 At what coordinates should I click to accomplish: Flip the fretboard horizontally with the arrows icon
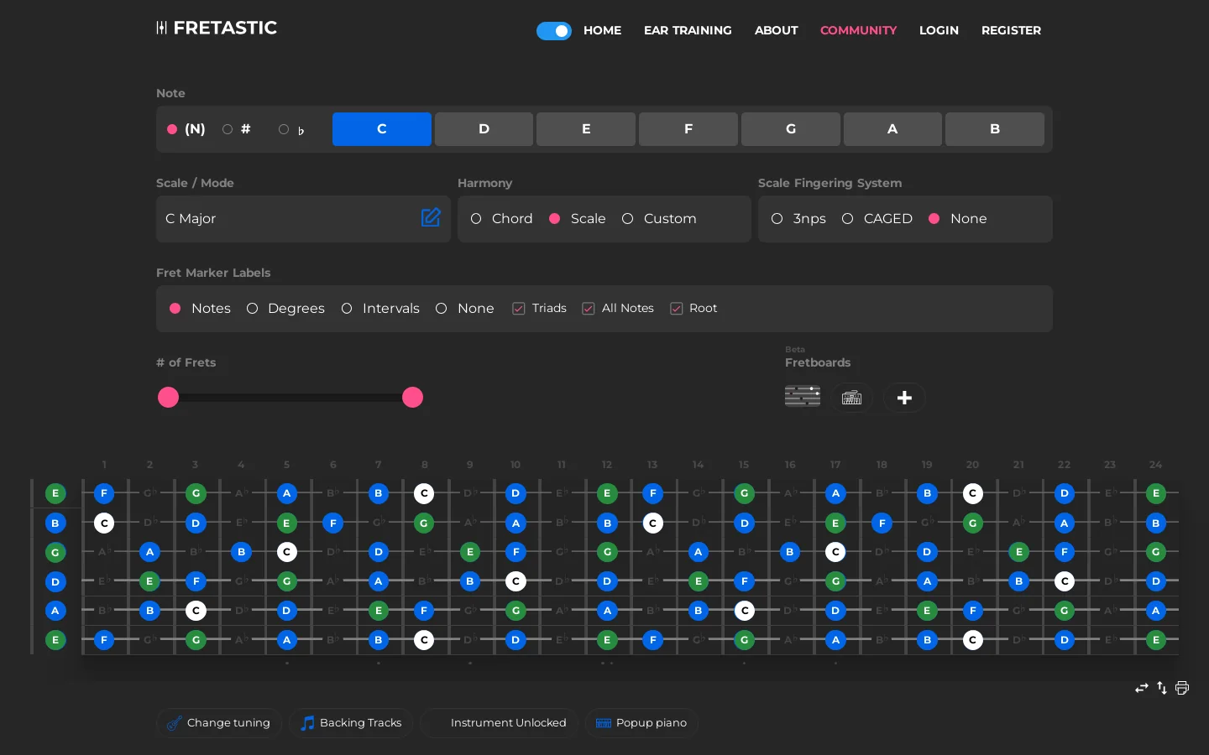pyautogui.click(x=1141, y=688)
